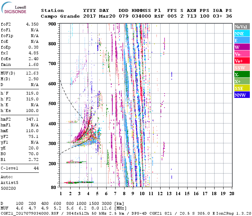
Task: Click the hmE value 110.0
Action: tap(32, 131)
